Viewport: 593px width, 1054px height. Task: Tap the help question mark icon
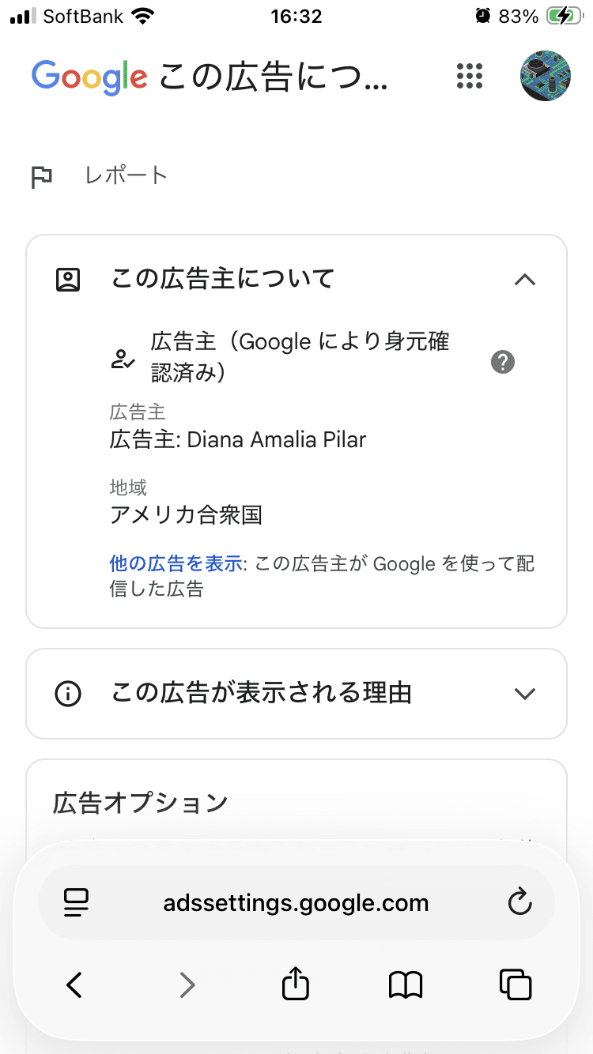coord(503,363)
